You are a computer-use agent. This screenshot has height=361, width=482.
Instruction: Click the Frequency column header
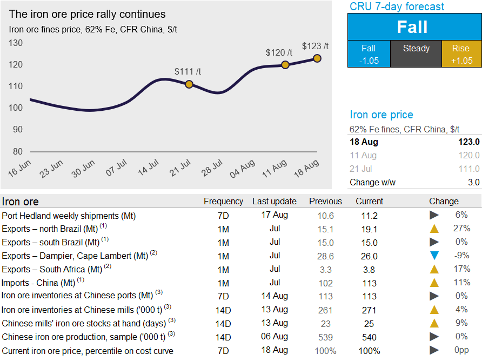pyautogui.click(x=223, y=201)
